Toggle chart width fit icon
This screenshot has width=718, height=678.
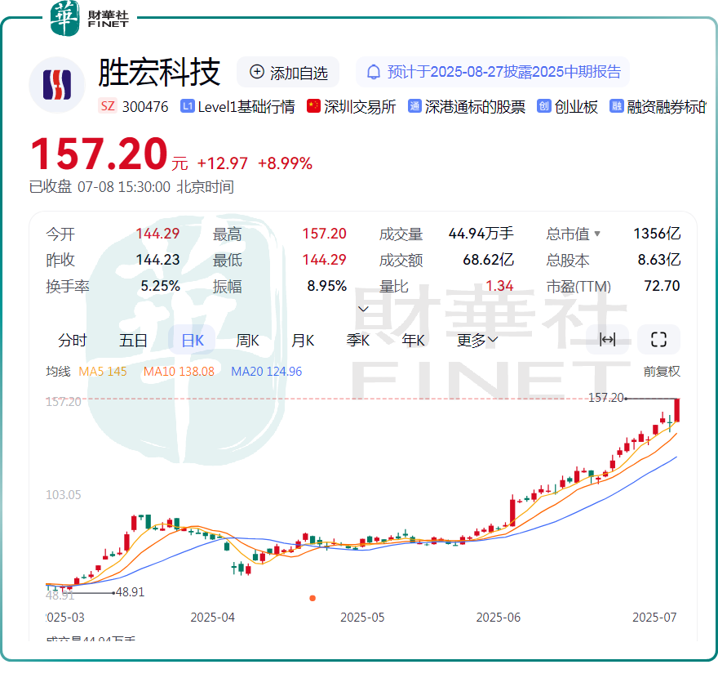tap(607, 340)
